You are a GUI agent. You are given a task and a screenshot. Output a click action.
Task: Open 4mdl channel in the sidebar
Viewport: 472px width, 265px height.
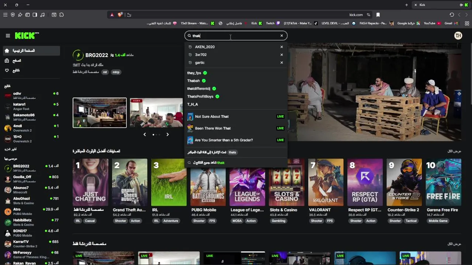pyautogui.click(x=31, y=128)
